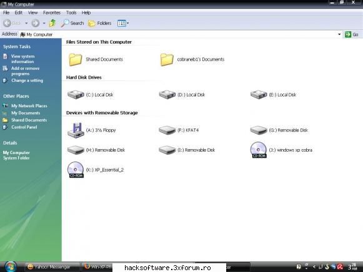
Task: Select cobraneb1's Documents folder icon
Action: (x=167, y=59)
